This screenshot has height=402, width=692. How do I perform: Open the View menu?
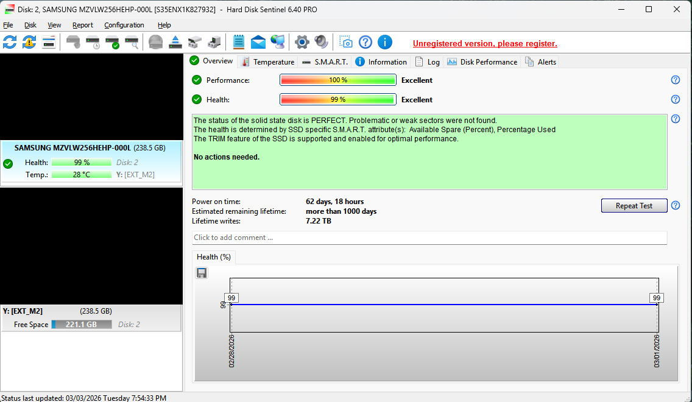pos(54,25)
